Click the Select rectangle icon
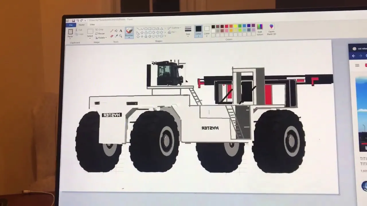 coord(90,31)
